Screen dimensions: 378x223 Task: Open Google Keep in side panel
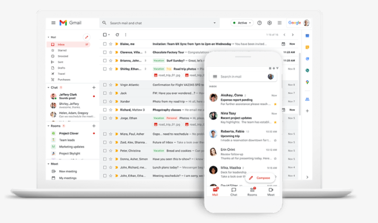307,47
